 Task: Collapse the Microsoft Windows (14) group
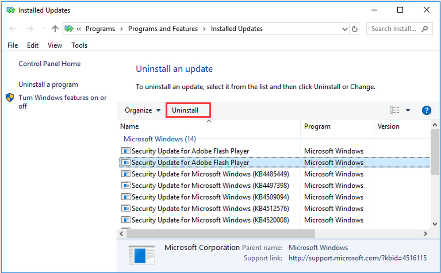click(x=160, y=139)
